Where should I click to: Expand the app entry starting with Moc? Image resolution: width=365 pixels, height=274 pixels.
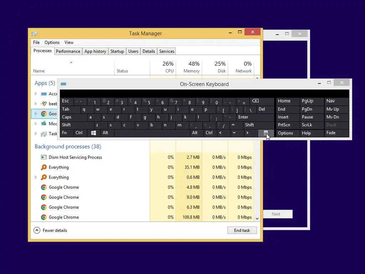[x=36, y=124]
